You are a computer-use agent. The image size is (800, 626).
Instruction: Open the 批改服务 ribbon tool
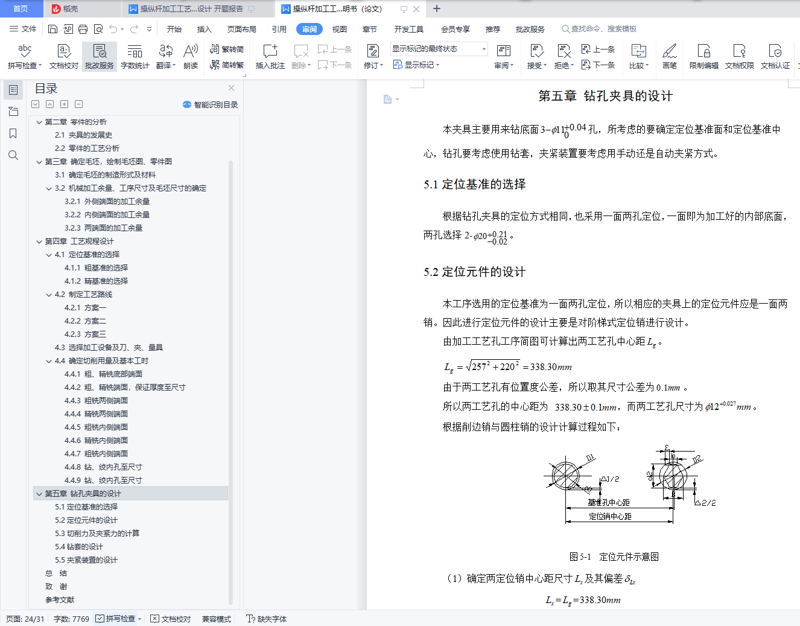coord(100,56)
